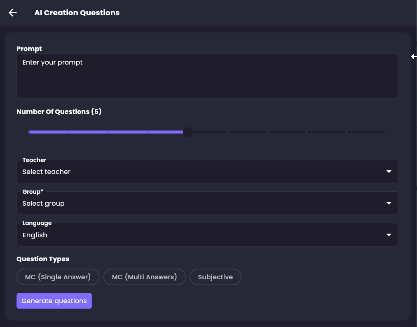Set question slider to the eighth tick
The width and height of the screenshot is (417, 327).
tap(307, 132)
